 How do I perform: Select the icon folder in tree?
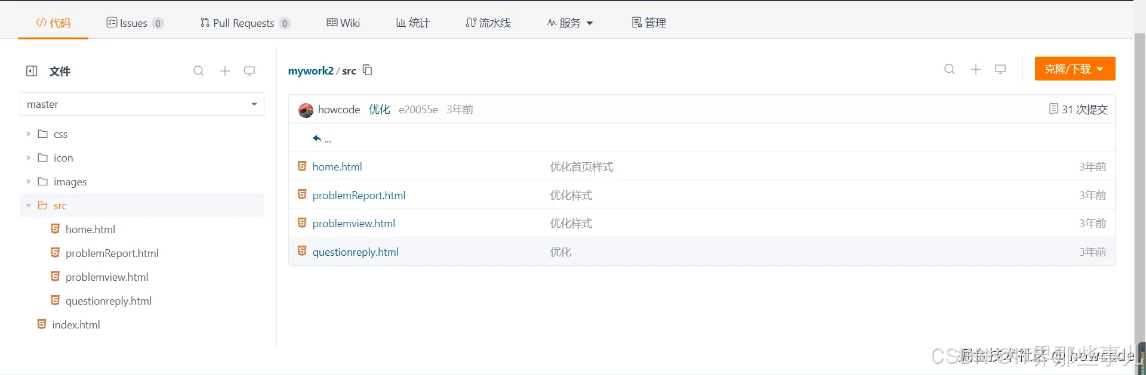[63, 158]
